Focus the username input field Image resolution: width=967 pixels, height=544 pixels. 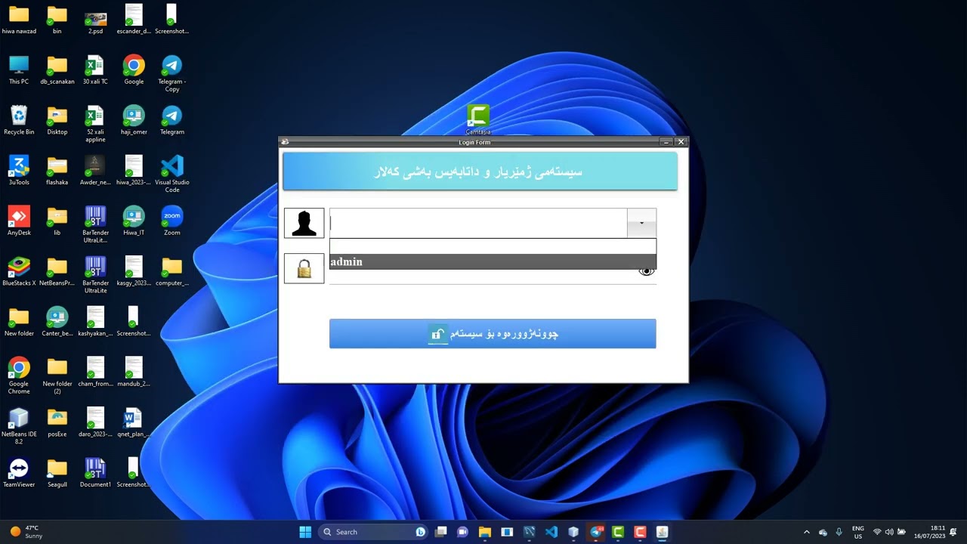pos(478,223)
